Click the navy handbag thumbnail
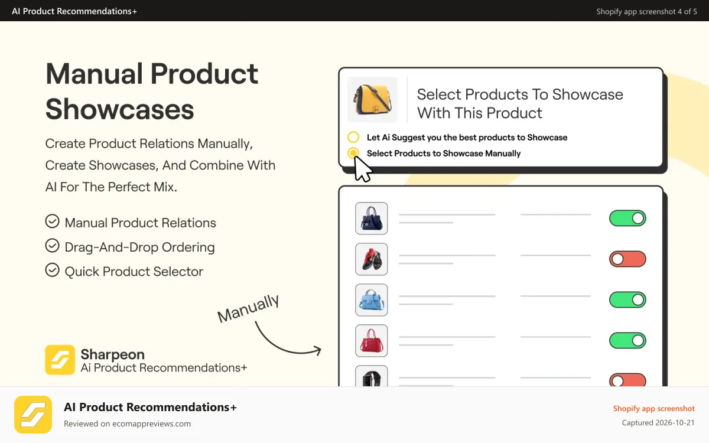Image resolution: width=709 pixels, height=443 pixels. click(372, 218)
